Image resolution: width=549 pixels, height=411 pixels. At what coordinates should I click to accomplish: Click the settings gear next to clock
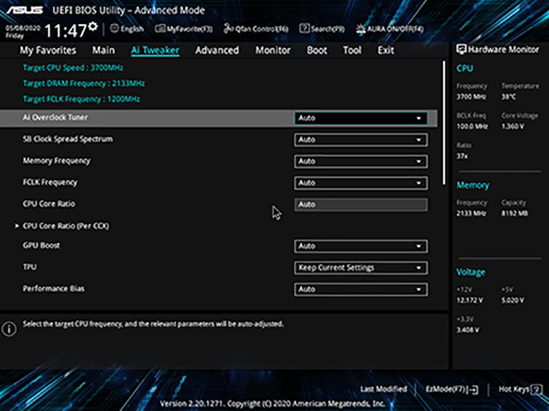[93, 27]
